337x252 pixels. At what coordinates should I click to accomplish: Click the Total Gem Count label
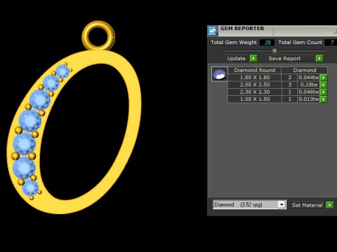coord(300,43)
